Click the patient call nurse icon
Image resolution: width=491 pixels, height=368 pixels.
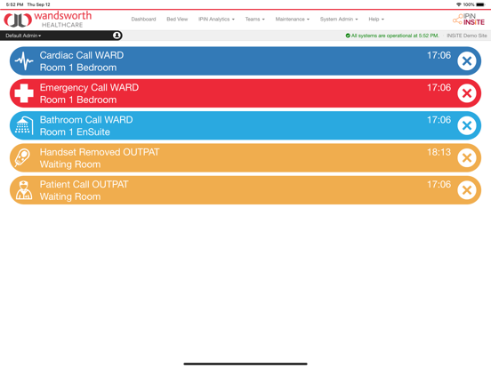click(24, 190)
